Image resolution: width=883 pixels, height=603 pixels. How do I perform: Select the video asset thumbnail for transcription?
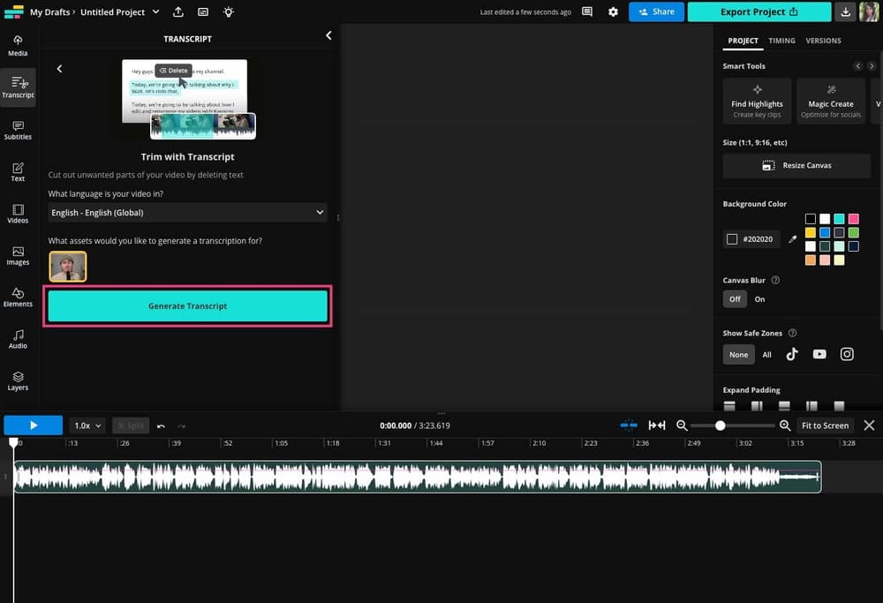pos(68,266)
